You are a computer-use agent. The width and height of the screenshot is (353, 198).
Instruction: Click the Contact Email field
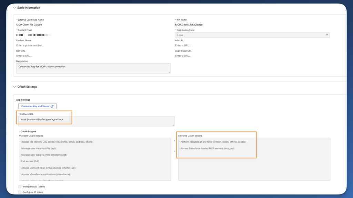click(34, 35)
